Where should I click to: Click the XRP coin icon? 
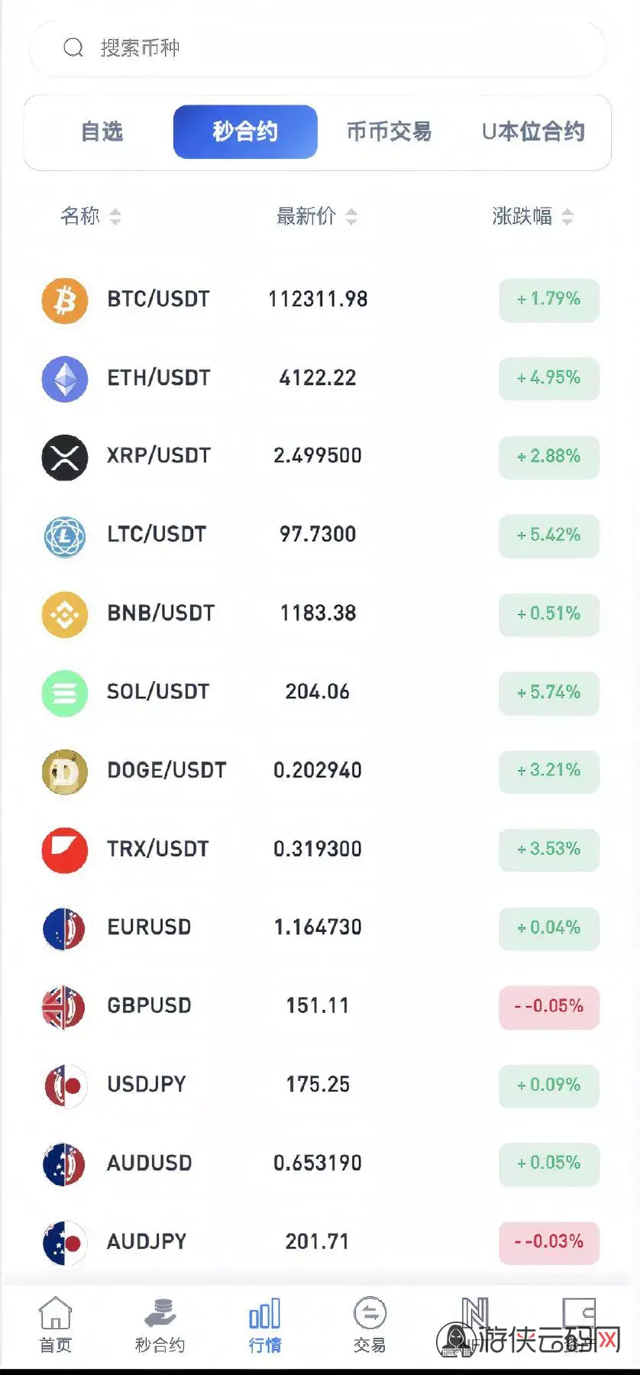65,457
